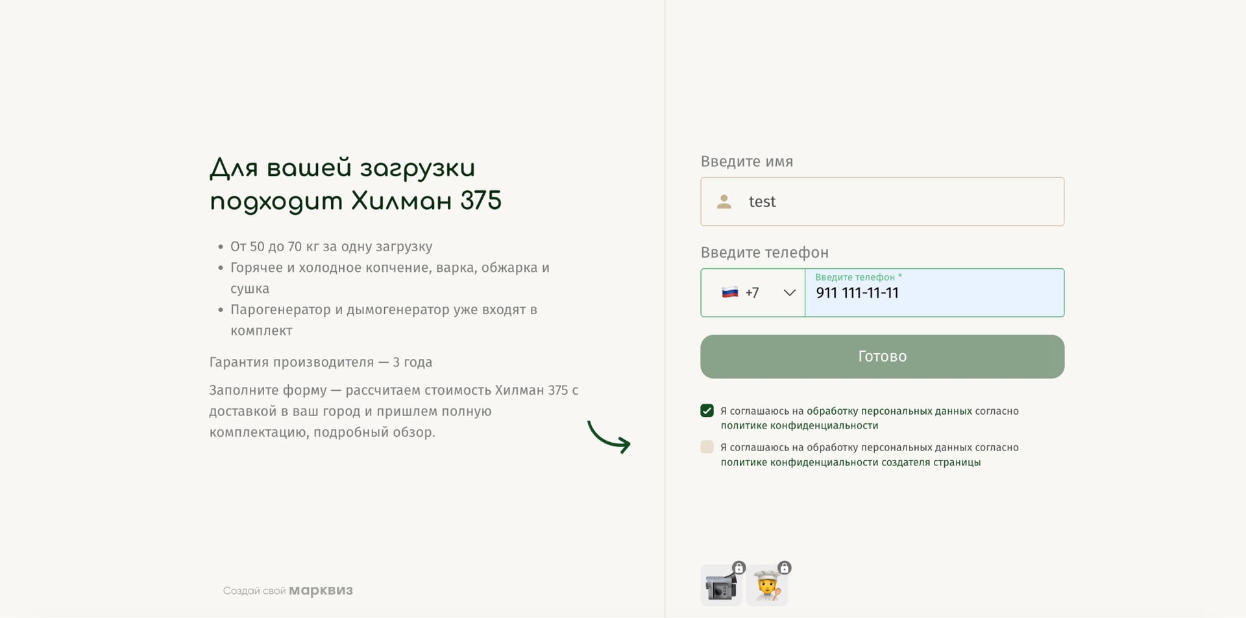Open обработку персональных данных link

click(x=889, y=411)
